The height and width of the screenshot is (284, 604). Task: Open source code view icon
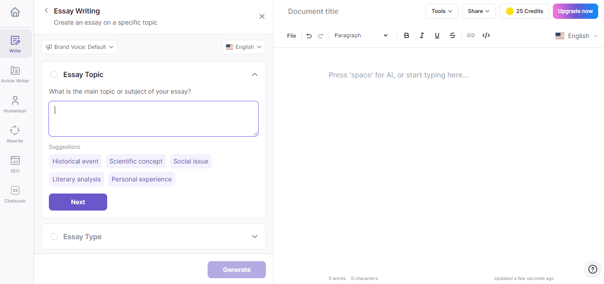(x=486, y=35)
